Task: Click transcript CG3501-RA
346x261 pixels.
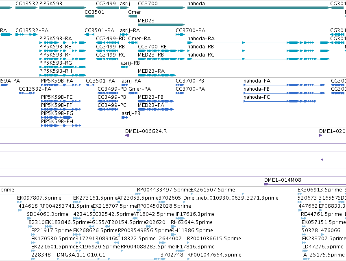Action: tap(100, 30)
